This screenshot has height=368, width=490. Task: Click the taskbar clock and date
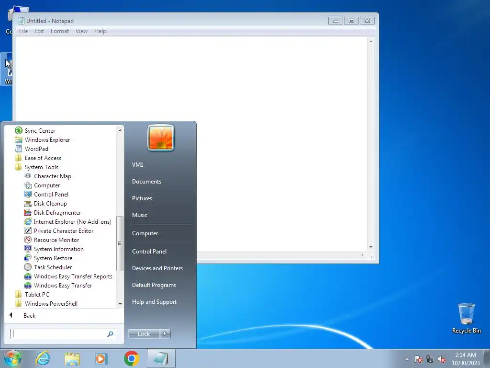[466, 359]
